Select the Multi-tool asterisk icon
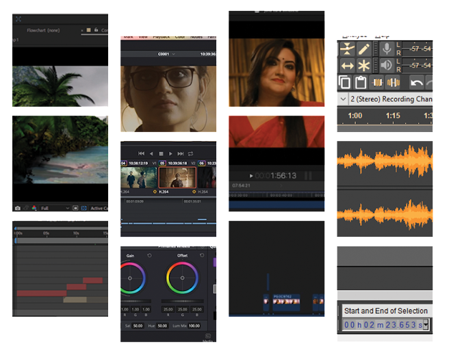449x349 pixels. 364,66
